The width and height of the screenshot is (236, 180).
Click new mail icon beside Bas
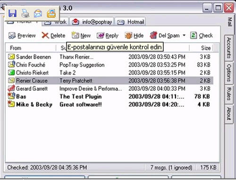pyautogui.click(x=11, y=96)
